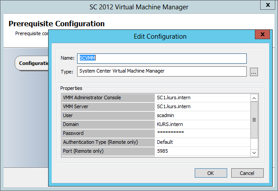Edit the VMM Server value SC1.kurs.intern
This screenshot has height=191, width=278.
point(203,107)
